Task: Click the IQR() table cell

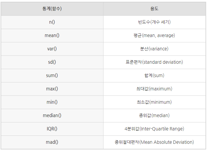Action: [52, 129]
